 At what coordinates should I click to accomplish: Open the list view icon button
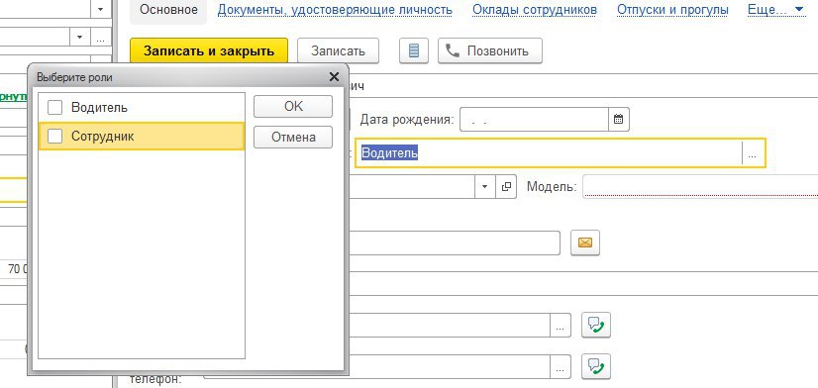point(414,51)
